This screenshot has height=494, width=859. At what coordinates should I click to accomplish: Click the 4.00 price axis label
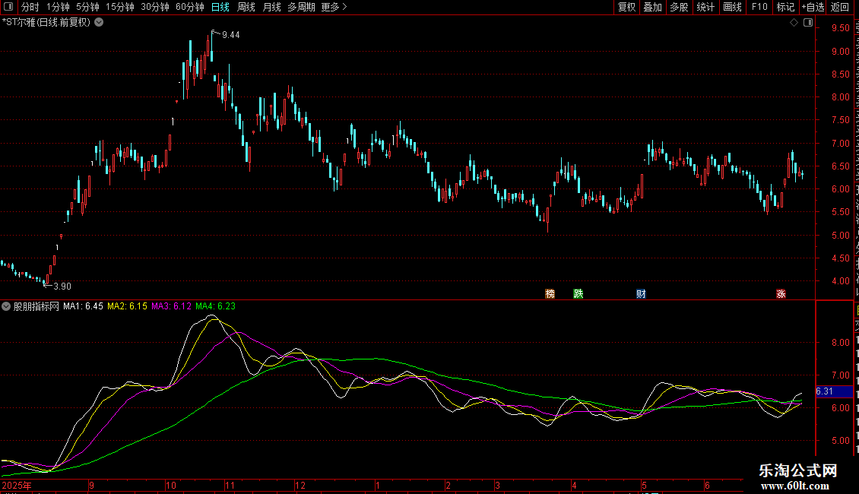point(840,281)
